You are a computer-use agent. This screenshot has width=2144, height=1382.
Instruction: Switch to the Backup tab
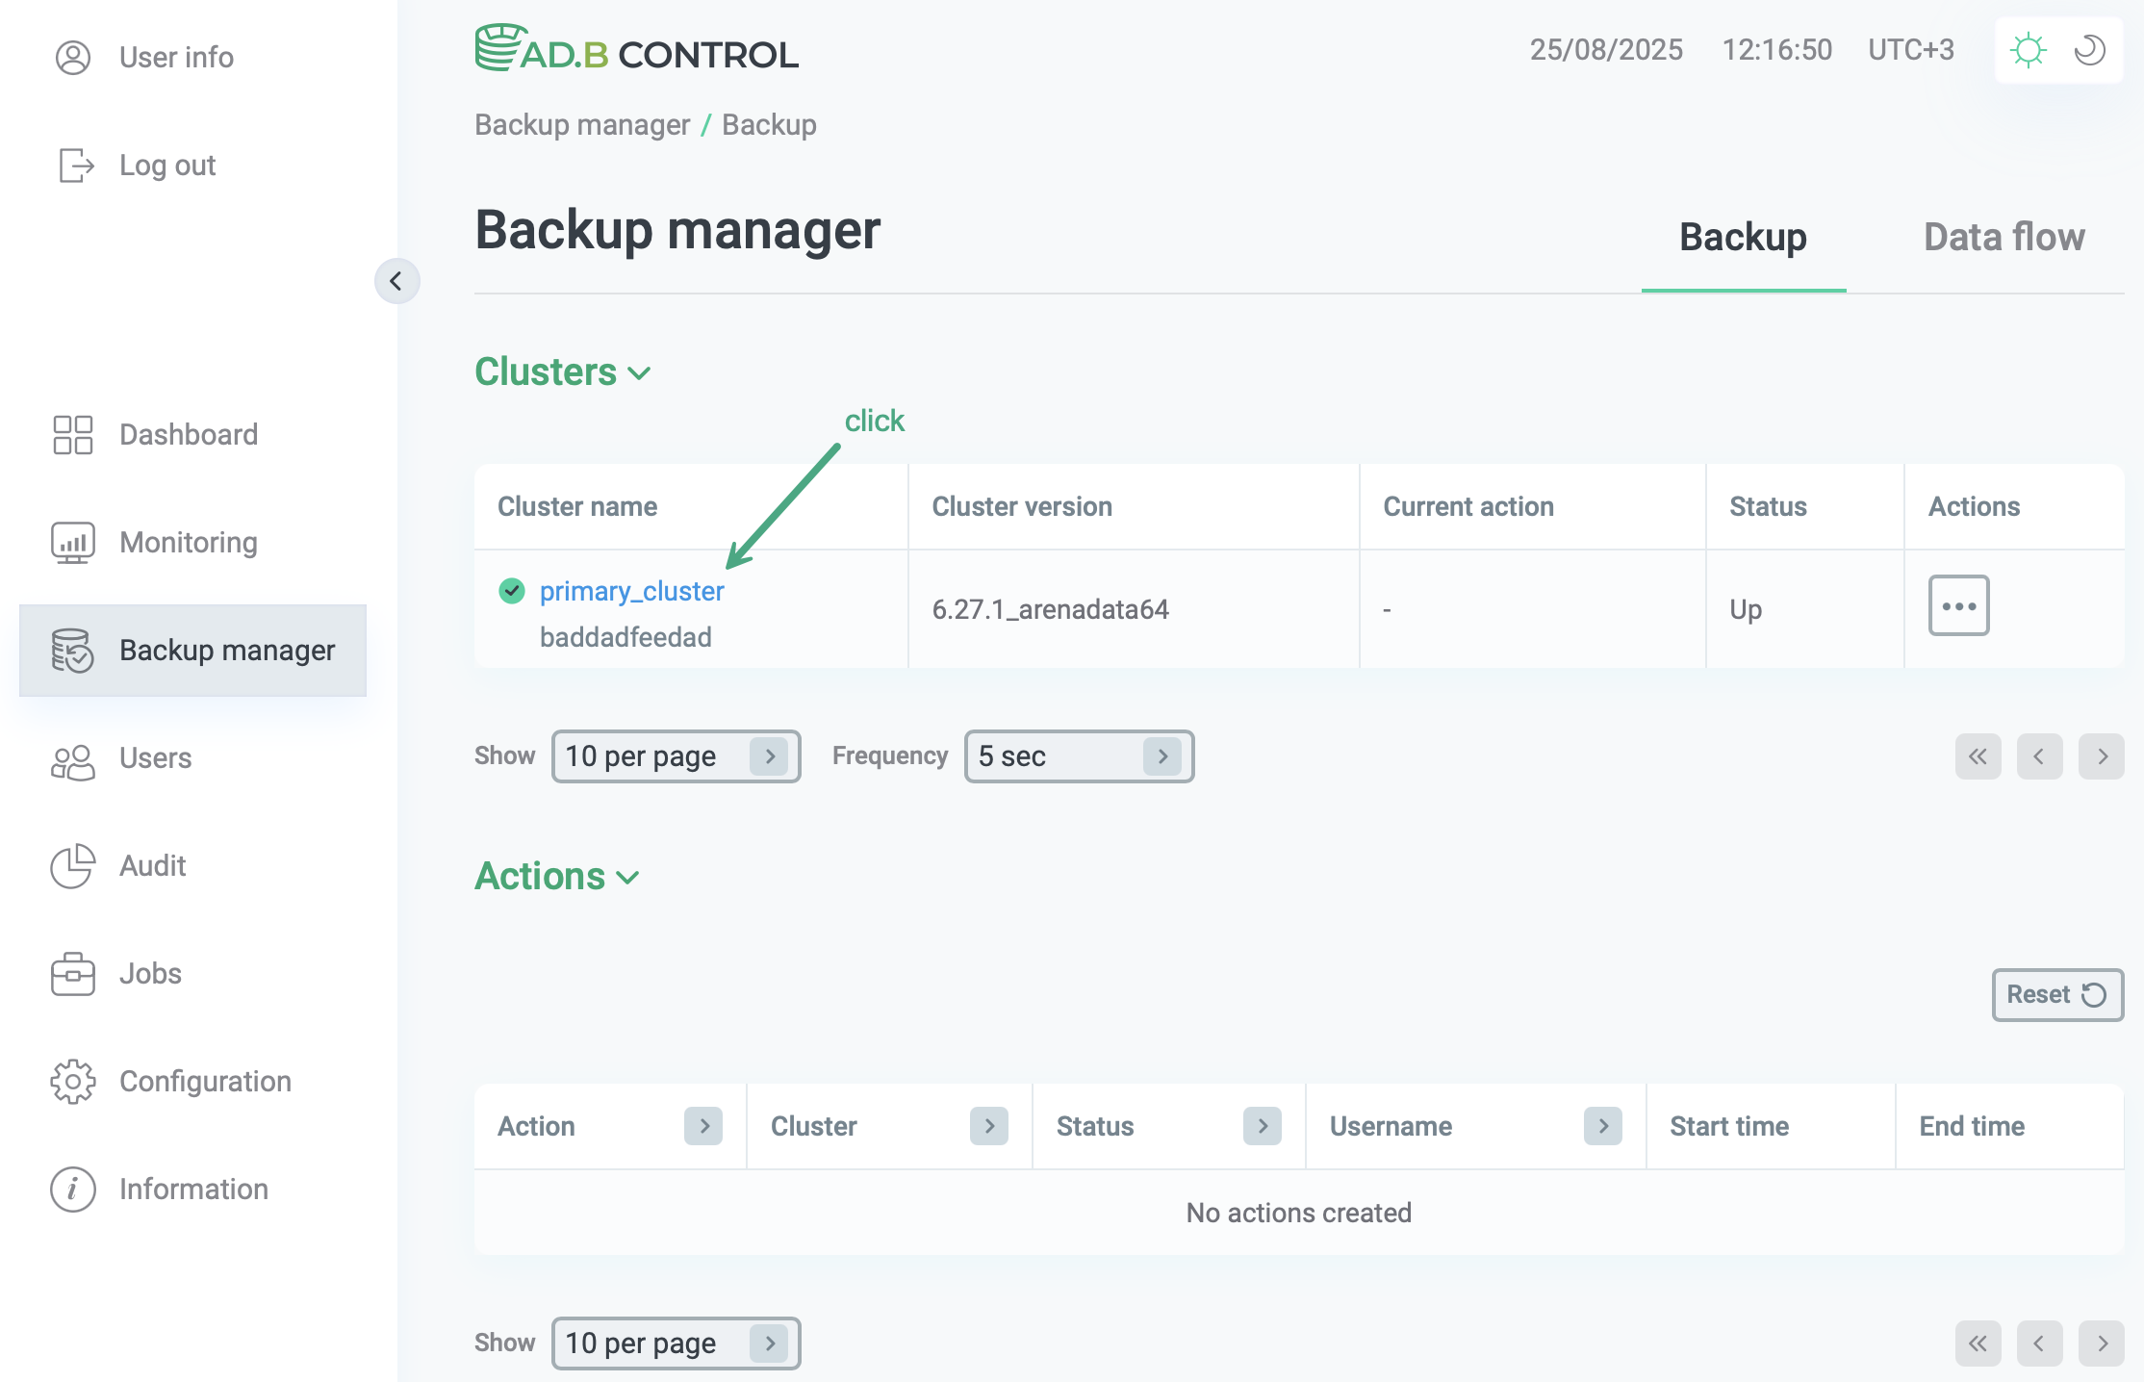1742,237
